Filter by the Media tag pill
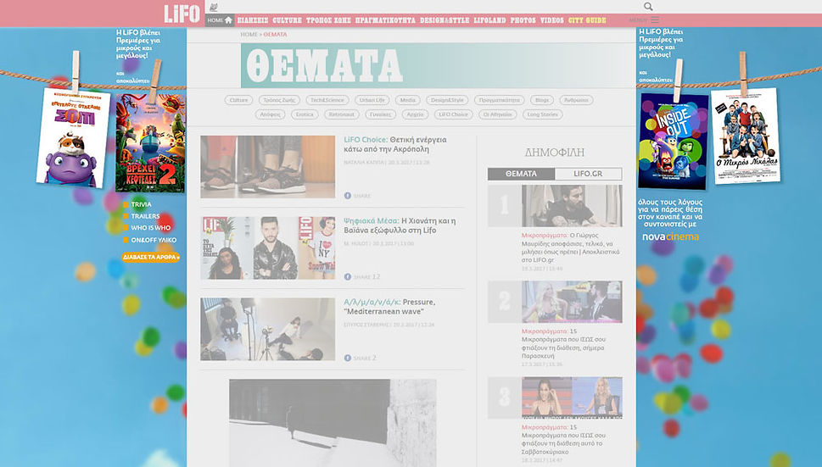The height and width of the screenshot is (467, 822). (x=408, y=100)
